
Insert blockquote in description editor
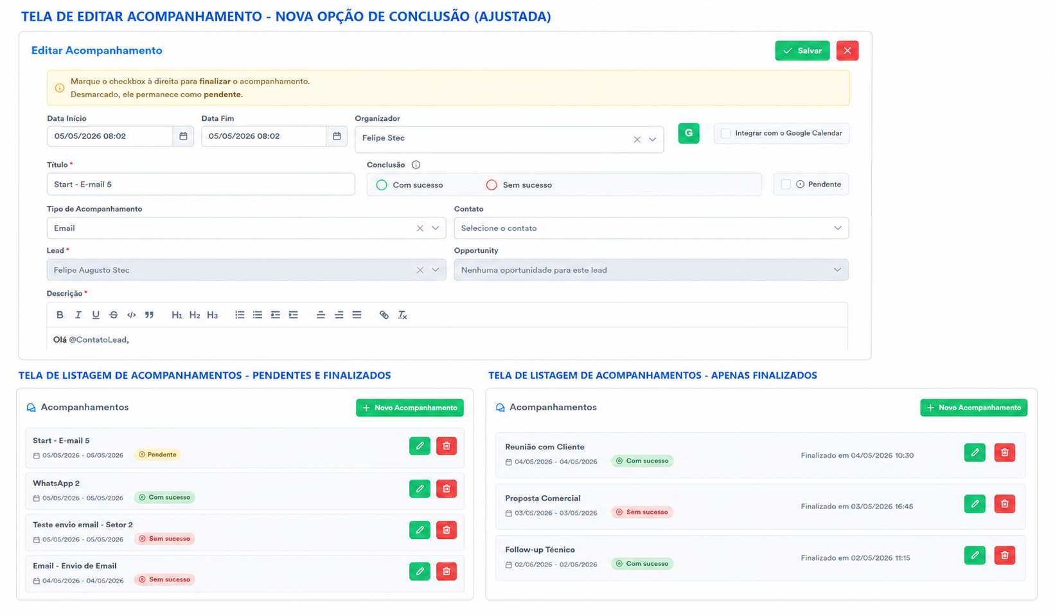click(149, 315)
